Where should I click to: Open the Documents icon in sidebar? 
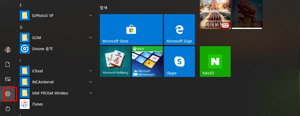coord(7,64)
